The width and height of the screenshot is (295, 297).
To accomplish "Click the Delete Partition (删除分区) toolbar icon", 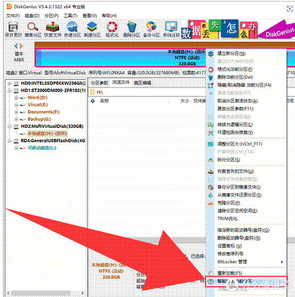I will pyautogui.click(x=132, y=29).
